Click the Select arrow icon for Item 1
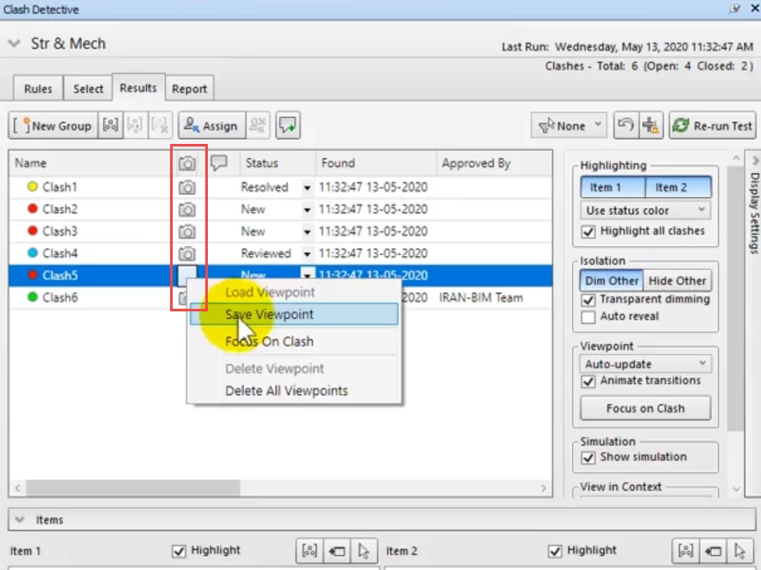 pos(363,551)
